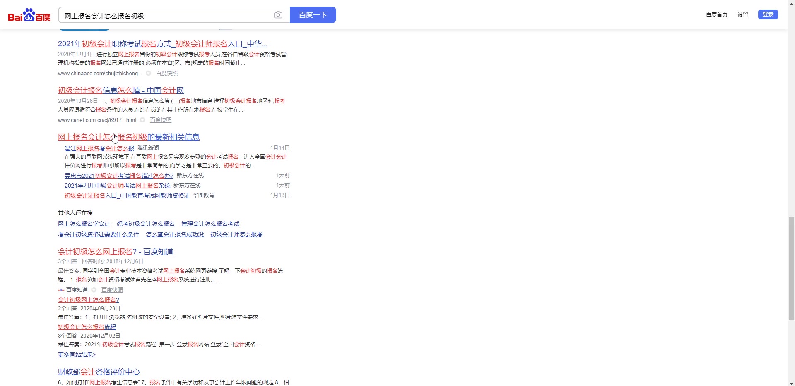Click the 腾讯新闻 source label

point(148,148)
